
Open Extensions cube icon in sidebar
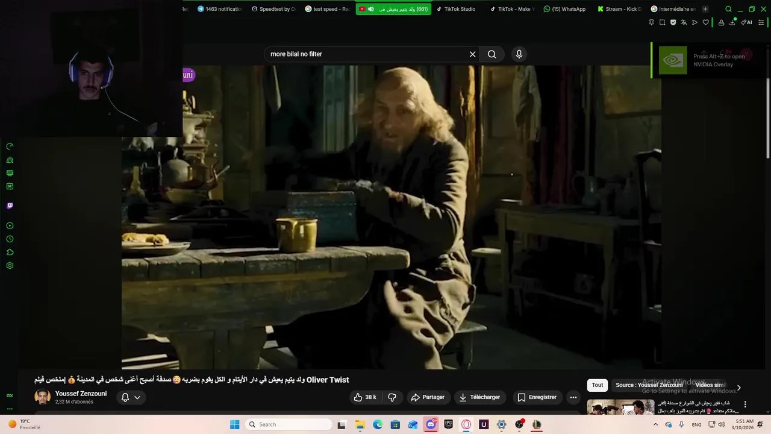pyautogui.click(x=10, y=252)
